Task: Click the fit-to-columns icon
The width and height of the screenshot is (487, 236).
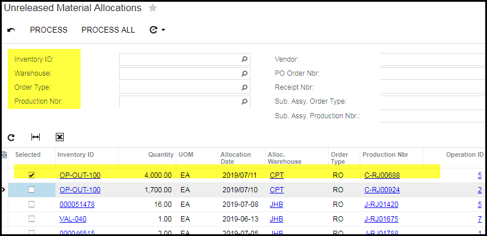Action: click(36, 137)
